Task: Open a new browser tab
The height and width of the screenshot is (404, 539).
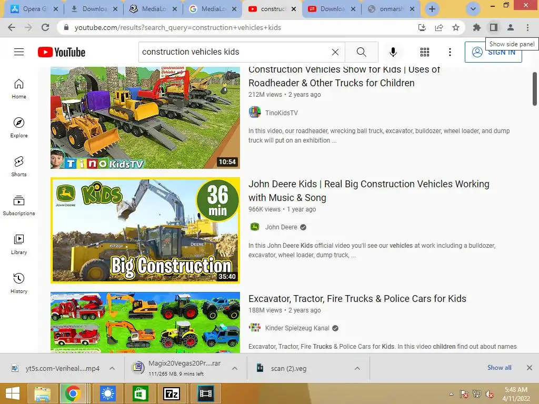Action: (x=432, y=9)
